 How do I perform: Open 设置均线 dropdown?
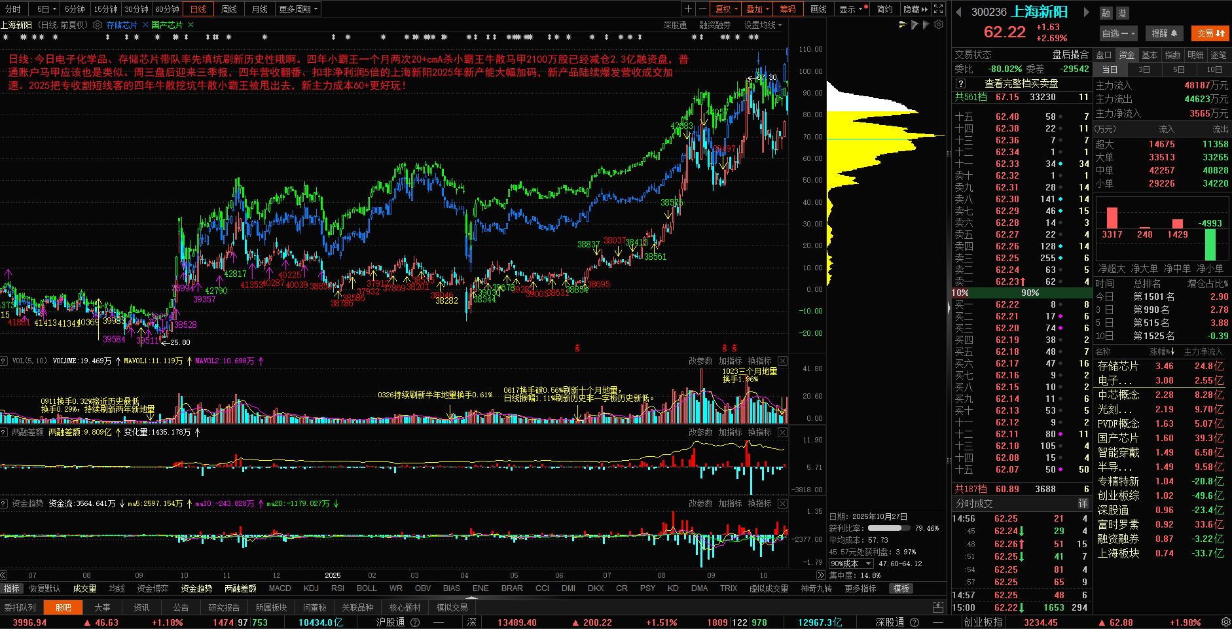click(763, 25)
